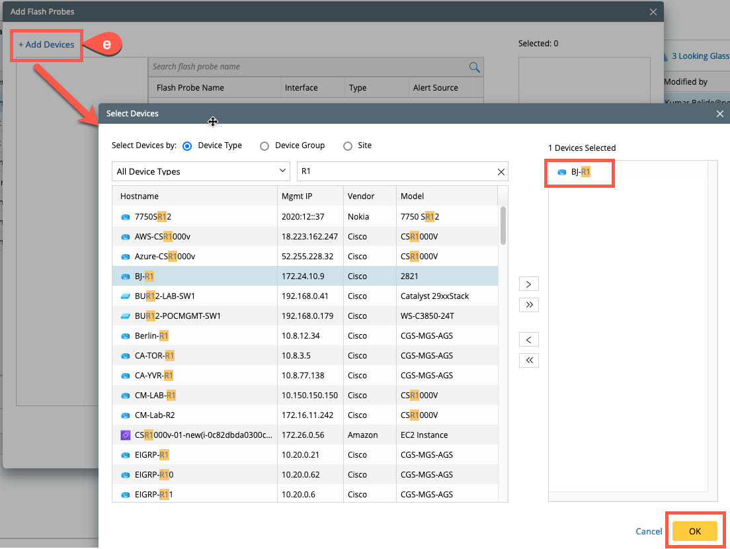Move selected device right with single arrow

528,284
